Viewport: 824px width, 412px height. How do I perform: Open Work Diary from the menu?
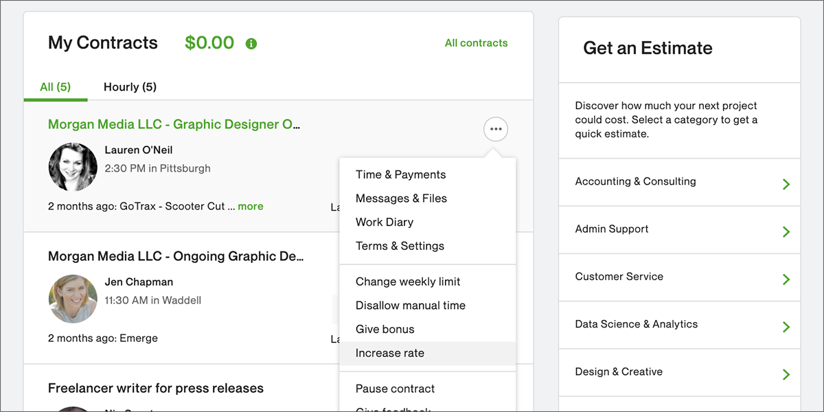click(x=427, y=222)
